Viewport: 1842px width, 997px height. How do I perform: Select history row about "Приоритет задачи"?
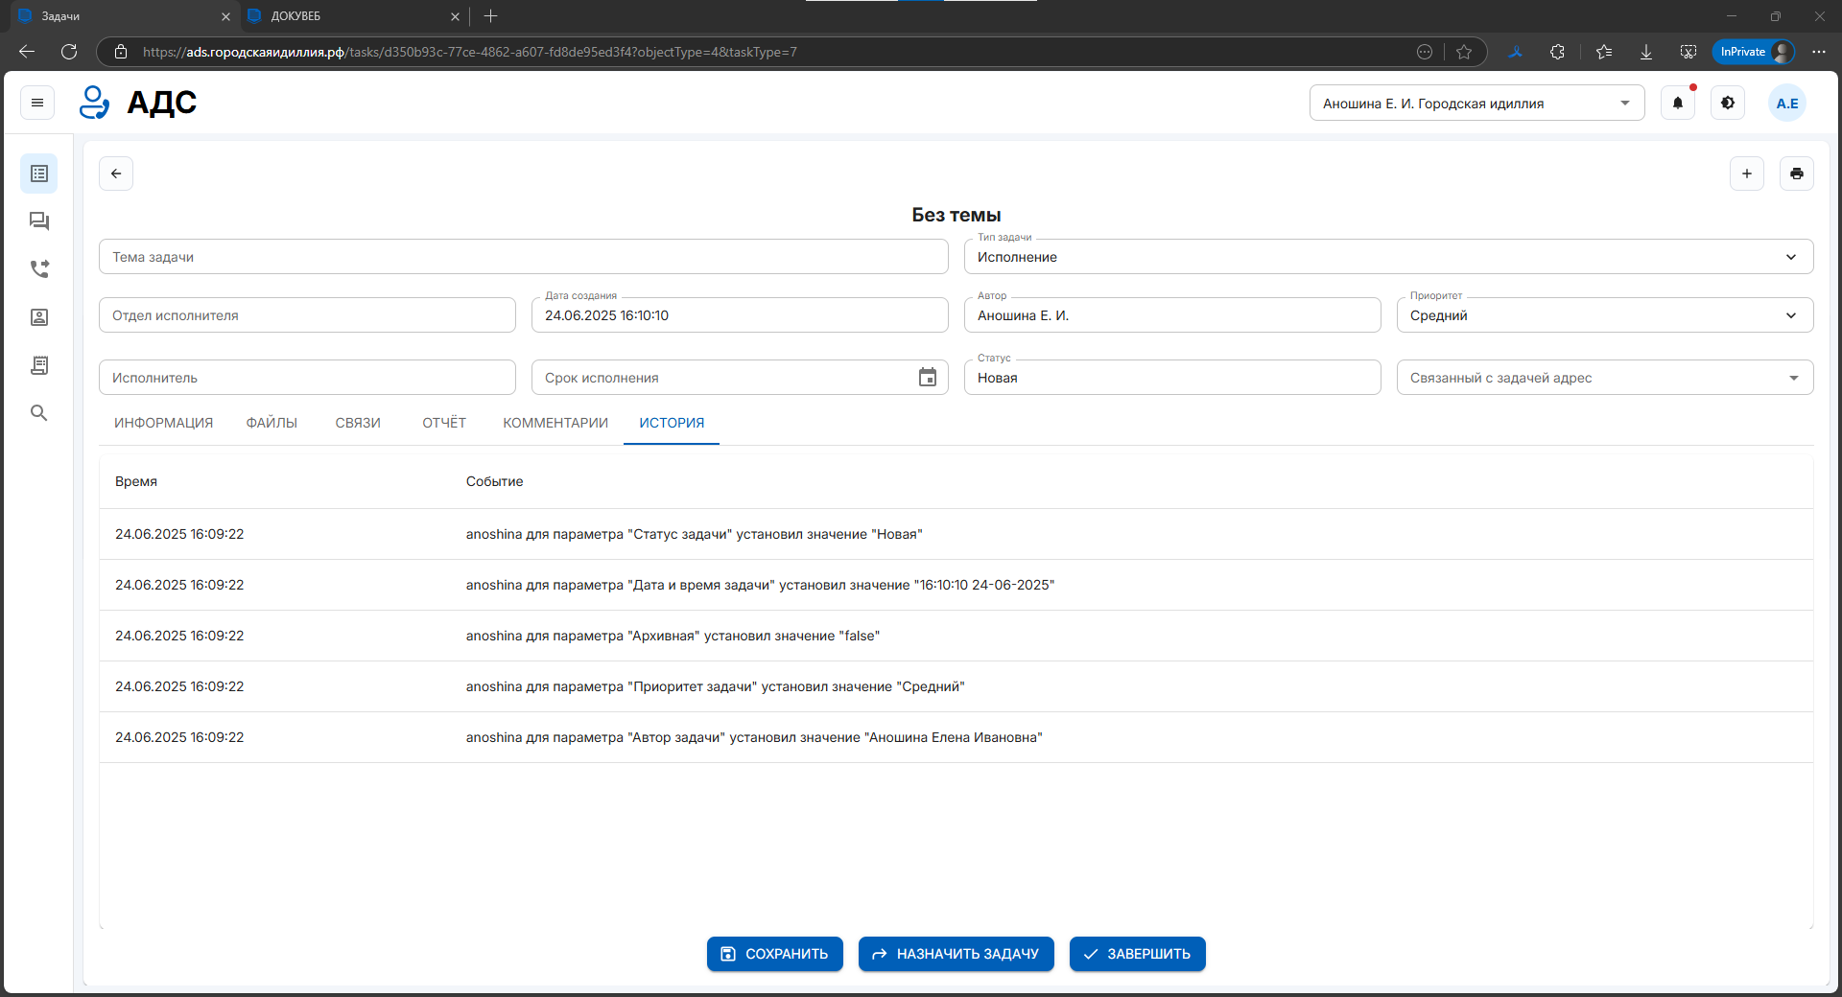click(956, 686)
